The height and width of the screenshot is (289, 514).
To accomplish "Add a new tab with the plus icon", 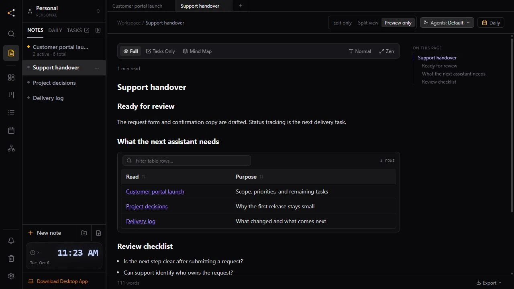I will tap(241, 6).
